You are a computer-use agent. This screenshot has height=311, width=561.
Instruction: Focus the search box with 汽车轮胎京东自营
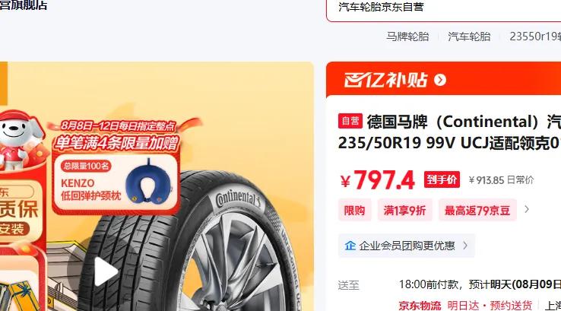[x=444, y=8]
